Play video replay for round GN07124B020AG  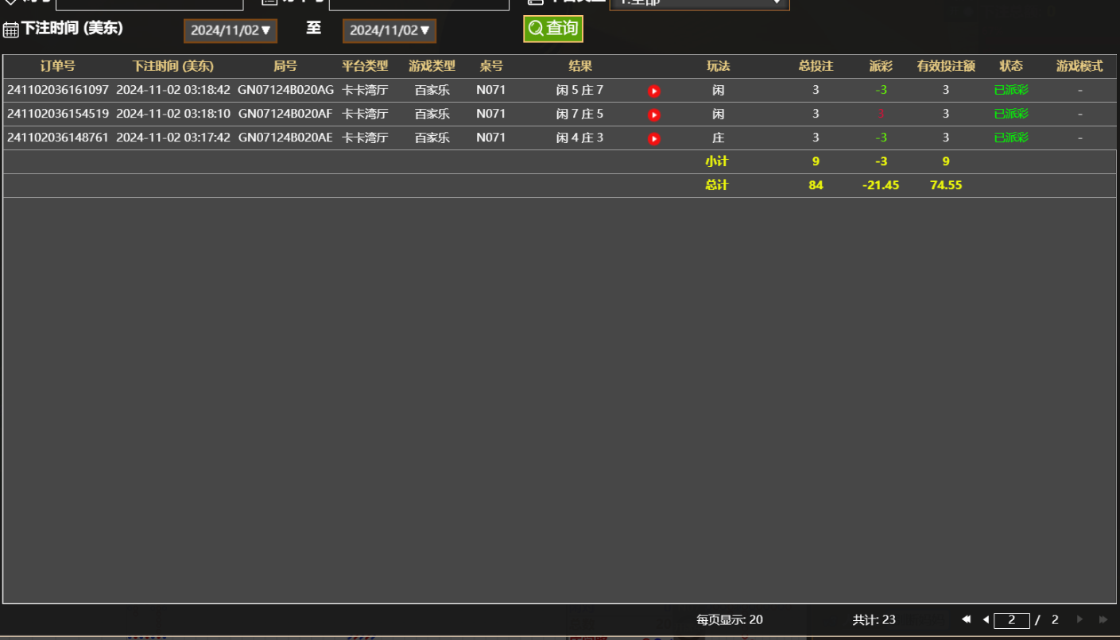(x=653, y=91)
